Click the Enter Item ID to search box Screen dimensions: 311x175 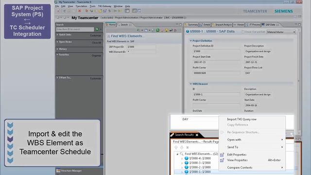pyautogui.click(x=75, y=29)
